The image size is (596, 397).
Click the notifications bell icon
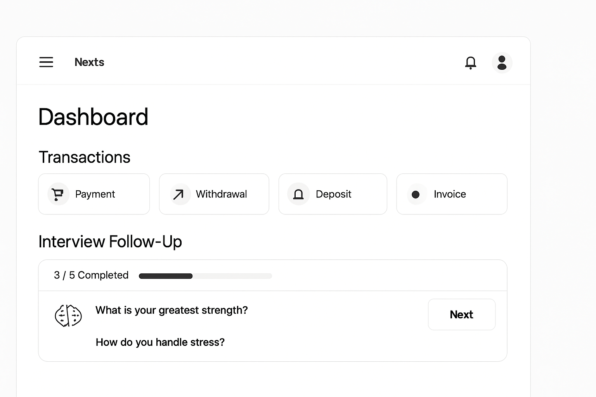[471, 62]
